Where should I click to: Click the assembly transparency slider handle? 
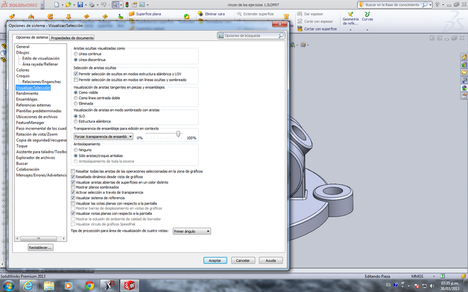click(178, 134)
